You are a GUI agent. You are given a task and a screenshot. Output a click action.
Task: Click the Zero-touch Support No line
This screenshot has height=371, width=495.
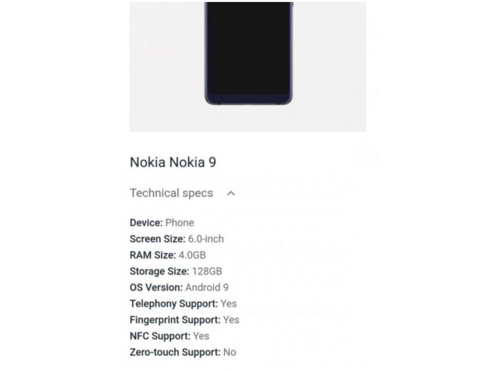pyautogui.click(x=183, y=352)
